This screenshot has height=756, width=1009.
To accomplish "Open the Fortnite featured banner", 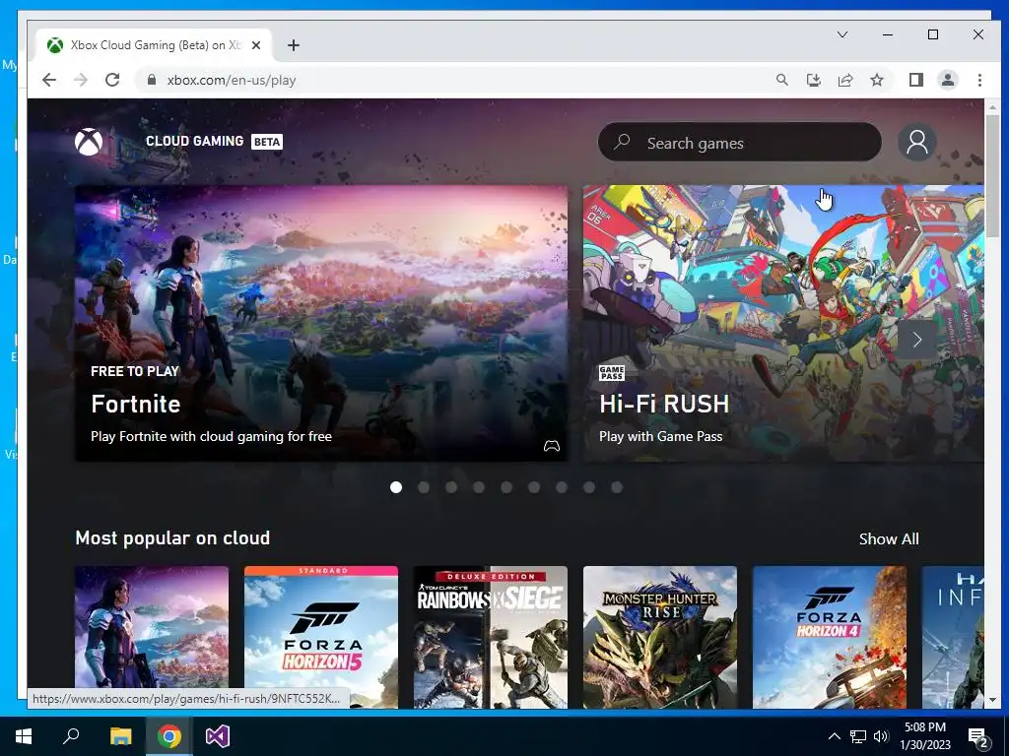I will 321,323.
